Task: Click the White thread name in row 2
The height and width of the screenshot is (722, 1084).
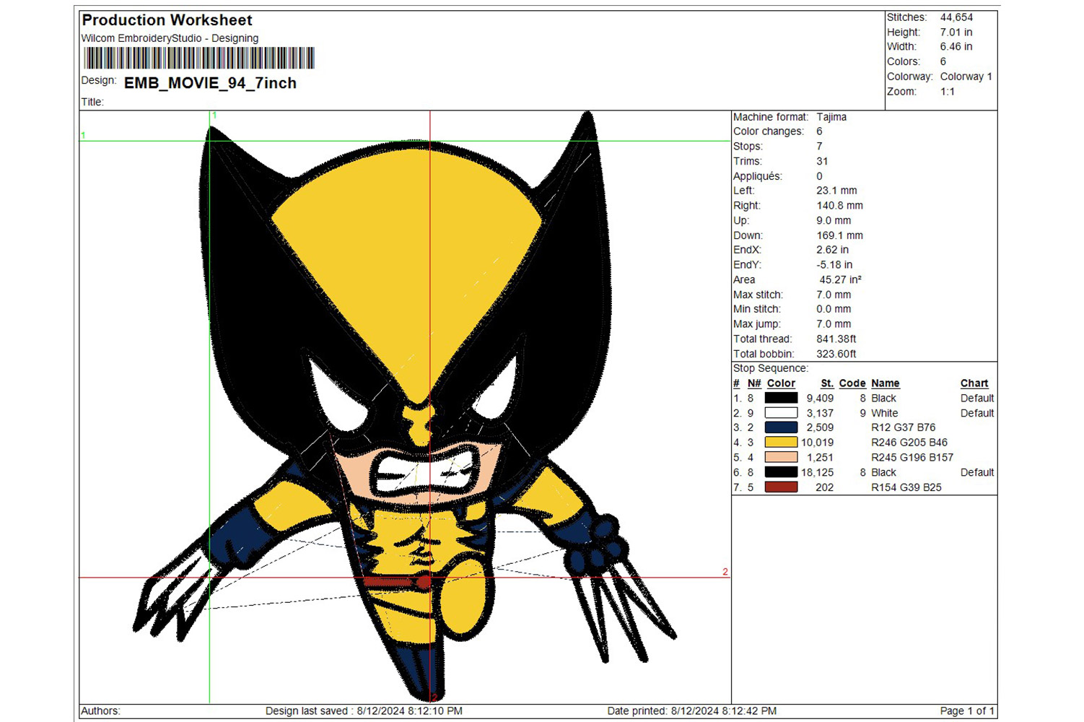Action: pyautogui.click(x=885, y=413)
